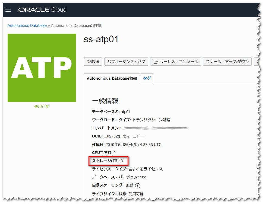The height and width of the screenshot is (205, 265).
Task: Click the ライフサイクル状態 使用可能 value
Action: point(136,194)
